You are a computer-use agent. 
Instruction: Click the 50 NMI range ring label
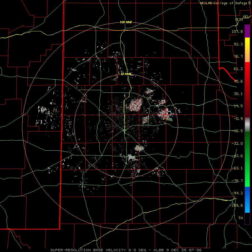126,74
